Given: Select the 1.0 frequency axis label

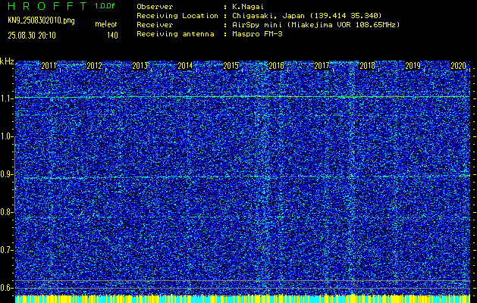Looking at the screenshot, I should coord(5,137).
